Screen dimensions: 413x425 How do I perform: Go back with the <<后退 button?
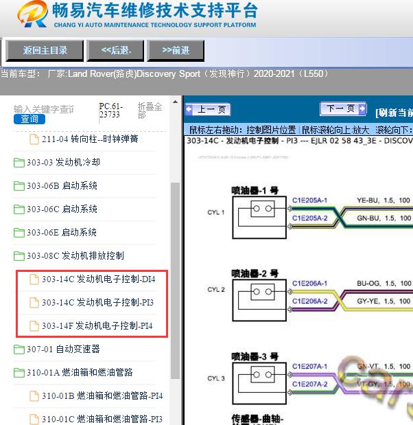115,50
